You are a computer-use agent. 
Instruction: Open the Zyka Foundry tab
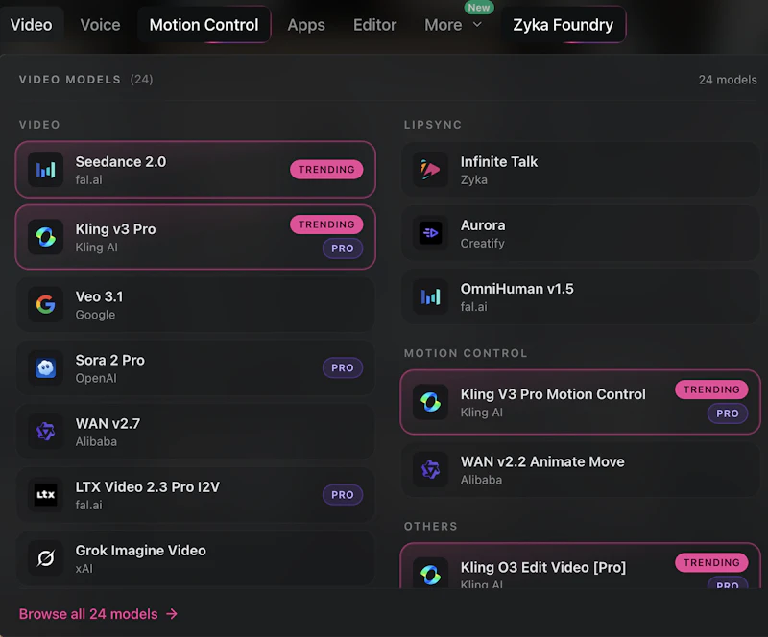click(x=563, y=25)
